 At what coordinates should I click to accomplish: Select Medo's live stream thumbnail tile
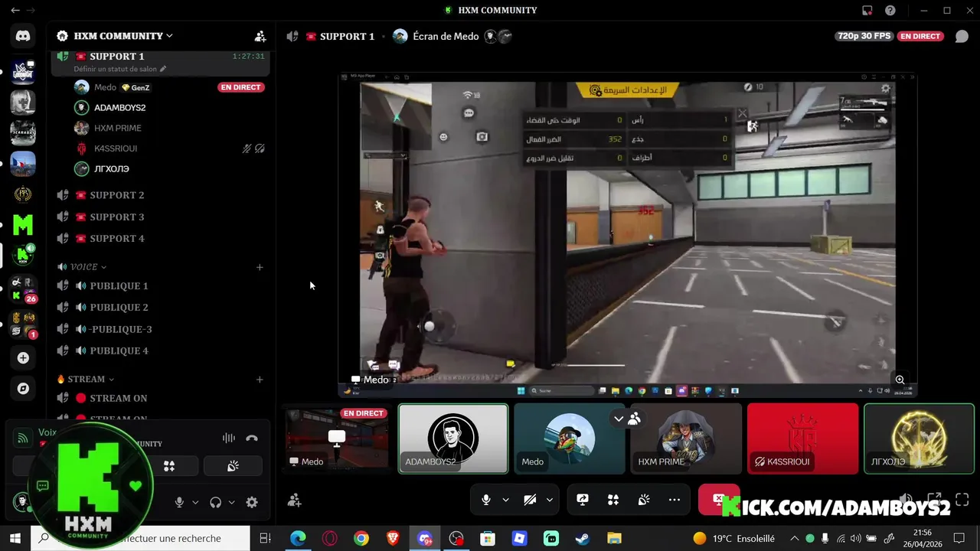click(x=338, y=439)
